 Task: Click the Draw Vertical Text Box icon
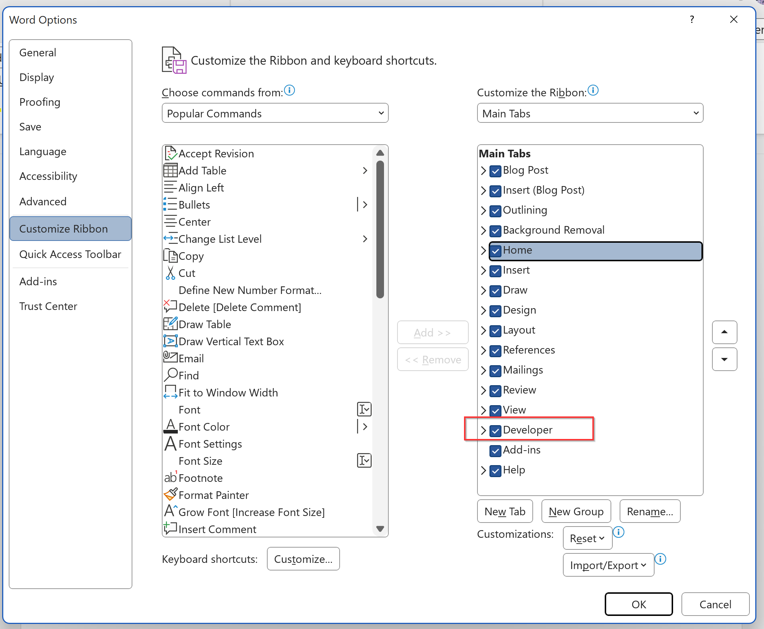[x=170, y=341]
